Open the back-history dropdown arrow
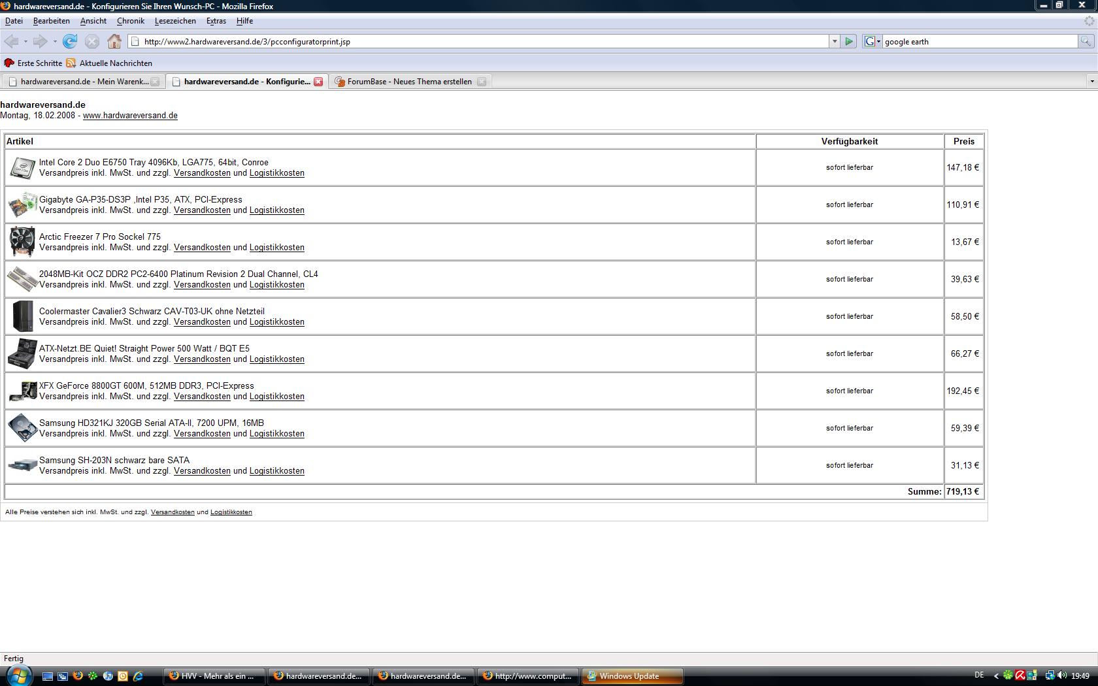 [x=25, y=41]
